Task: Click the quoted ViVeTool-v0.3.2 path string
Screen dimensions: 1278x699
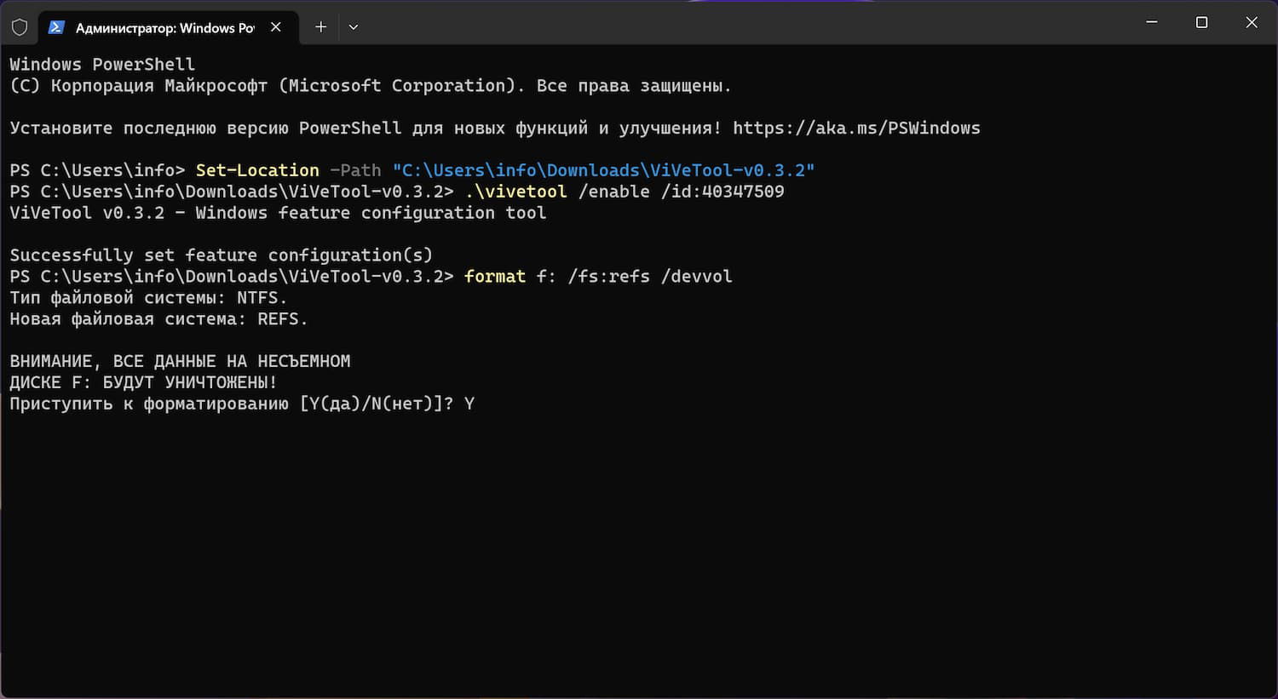Action: [x=603, y=170]
